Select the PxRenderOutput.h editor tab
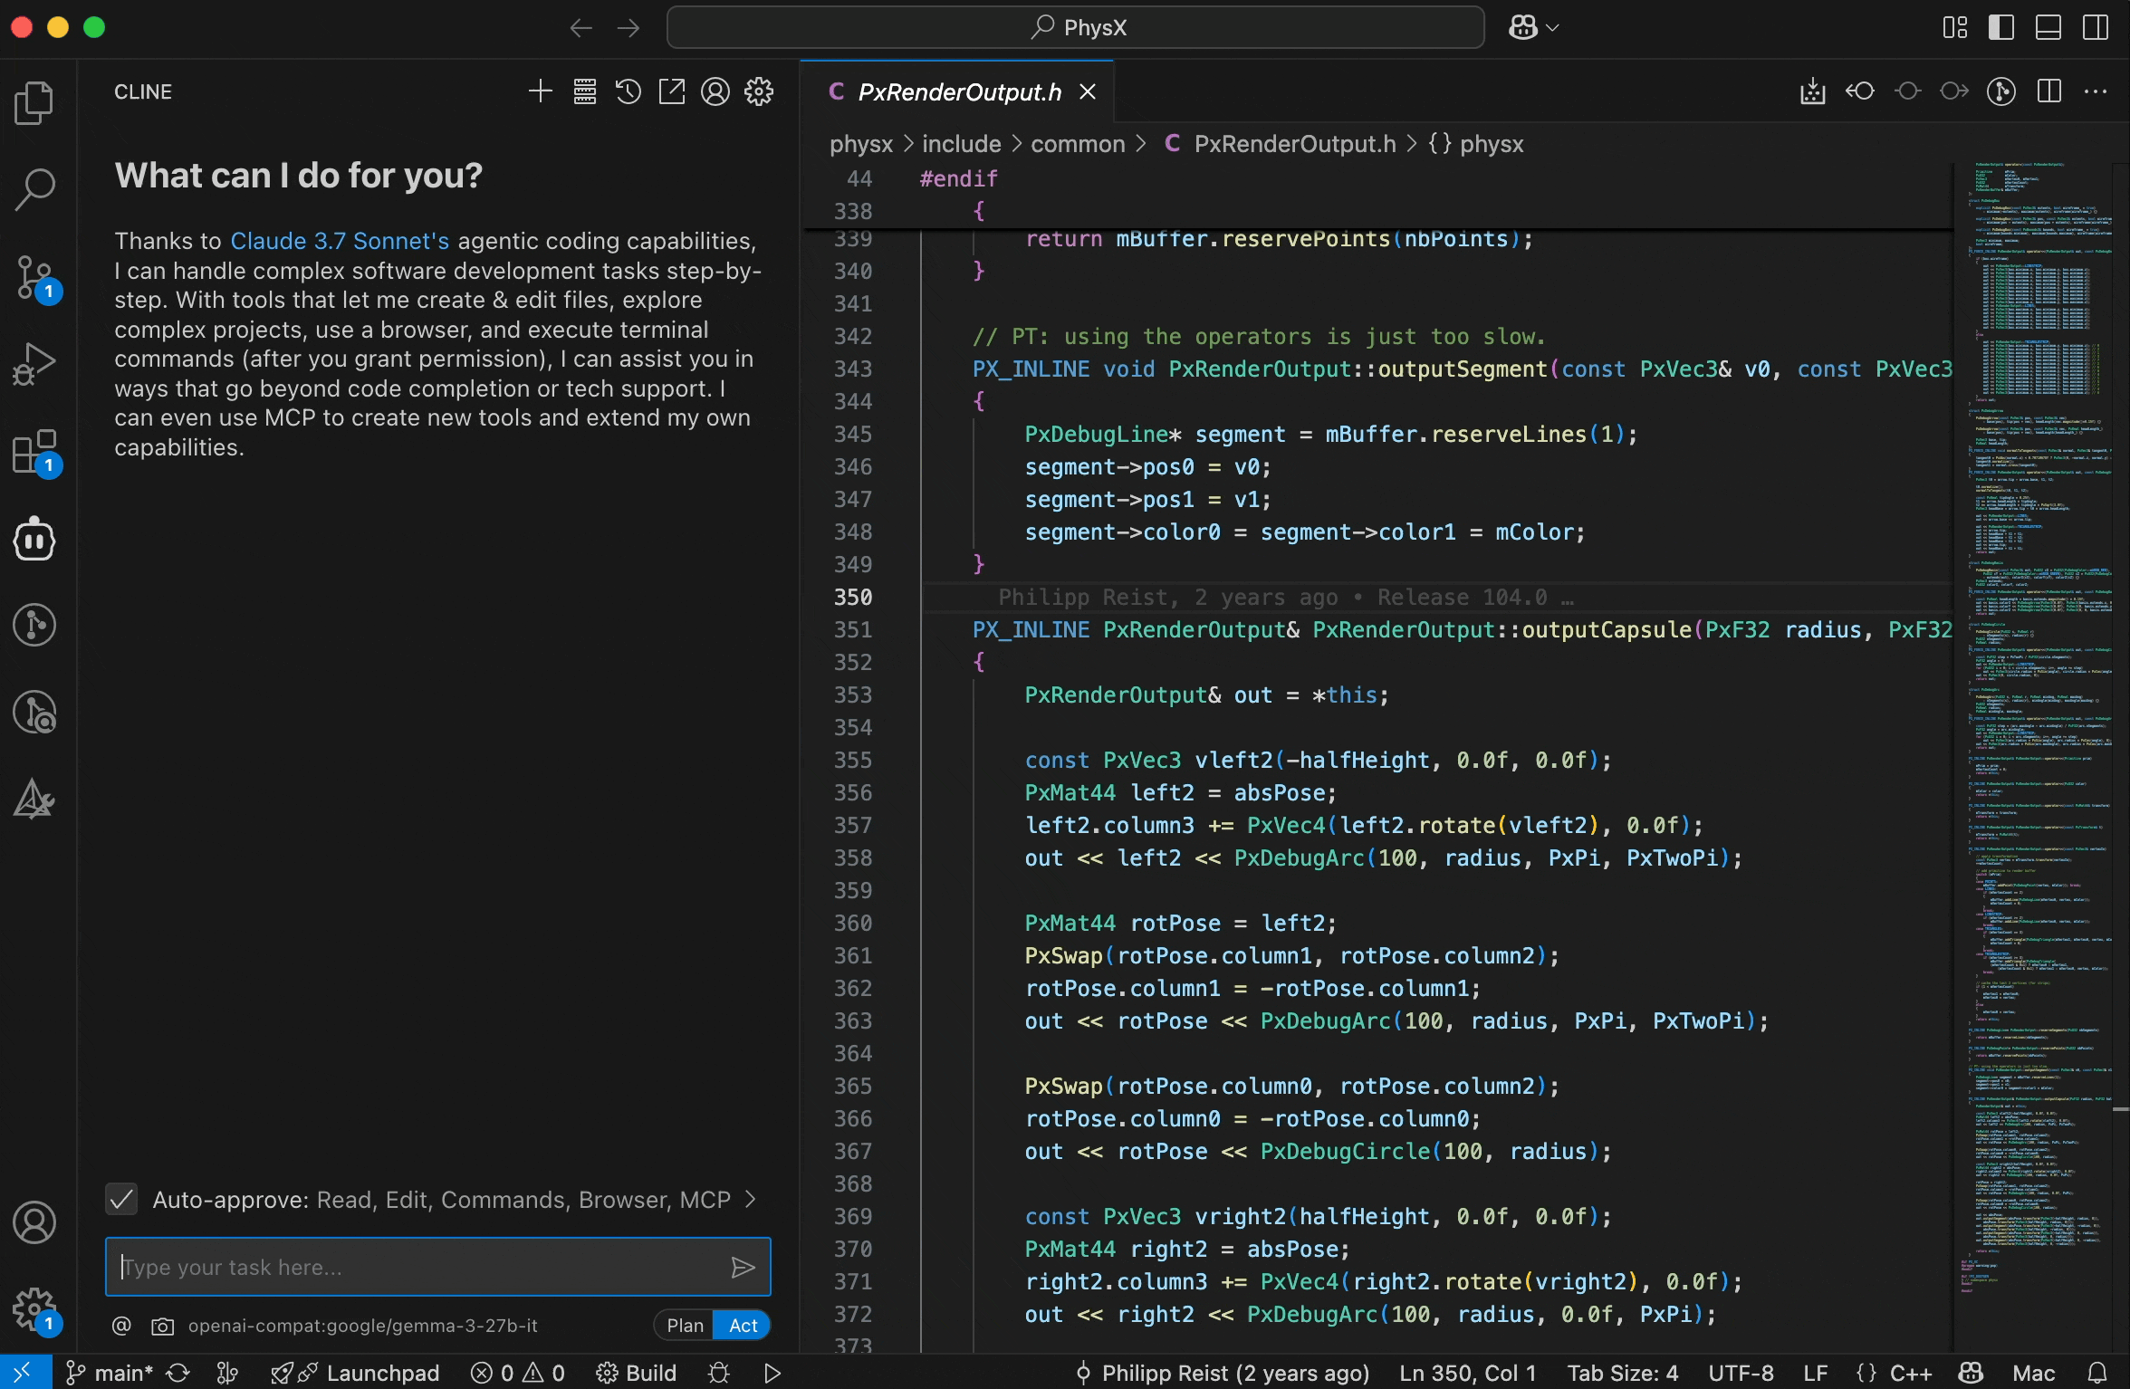 tap(958, 92)
